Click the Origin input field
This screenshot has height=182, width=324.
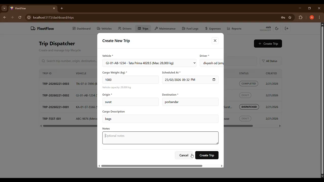coord(130,102)
